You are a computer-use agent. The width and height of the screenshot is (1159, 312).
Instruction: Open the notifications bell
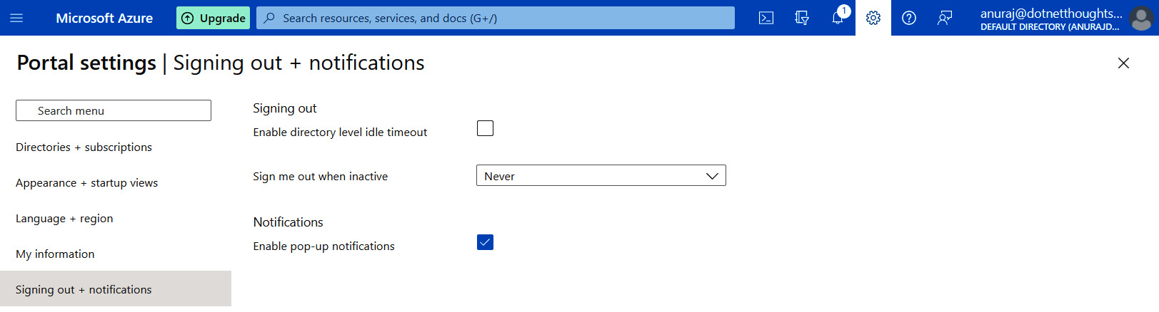click(838, 18)
